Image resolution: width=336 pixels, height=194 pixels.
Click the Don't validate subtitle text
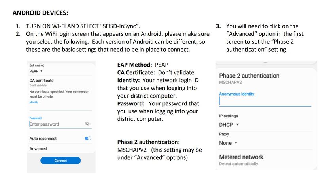point(38,85)
